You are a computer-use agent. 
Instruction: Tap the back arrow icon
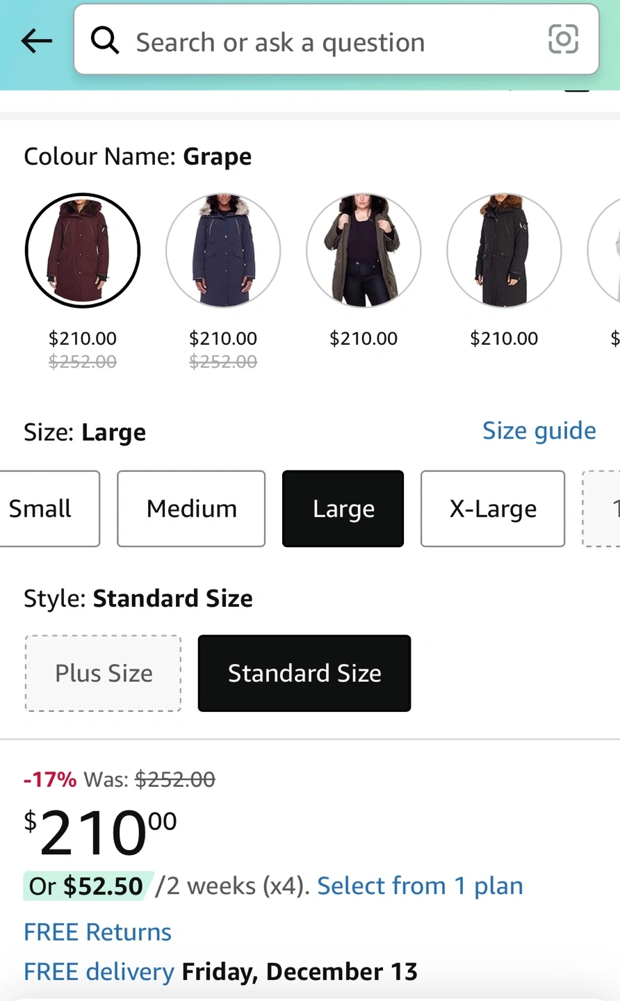[37, 41]
